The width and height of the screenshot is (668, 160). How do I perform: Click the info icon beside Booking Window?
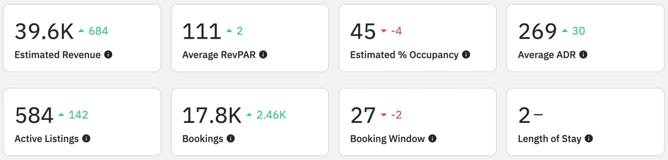432,138
